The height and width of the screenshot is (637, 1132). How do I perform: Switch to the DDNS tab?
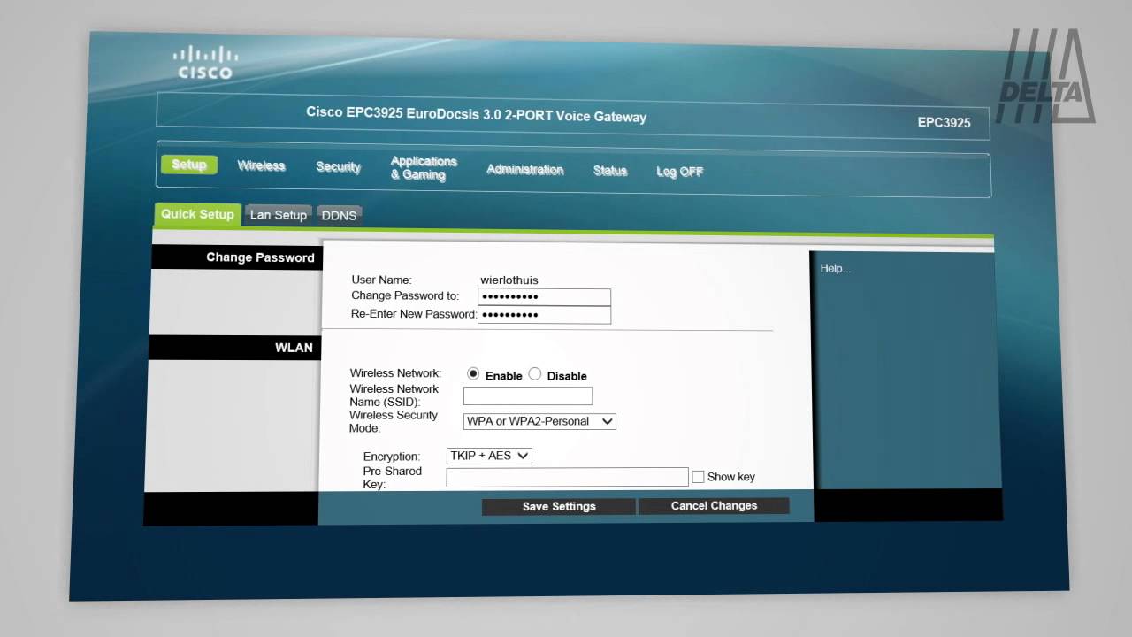click(x=339, y=216)
